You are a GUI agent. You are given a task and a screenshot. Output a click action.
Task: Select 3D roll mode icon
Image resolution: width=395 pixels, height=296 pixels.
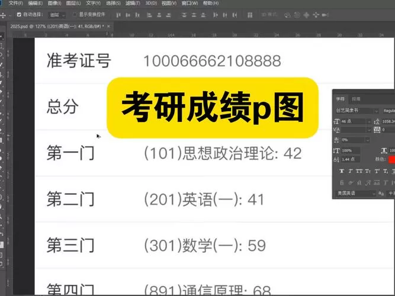[297, 15]
